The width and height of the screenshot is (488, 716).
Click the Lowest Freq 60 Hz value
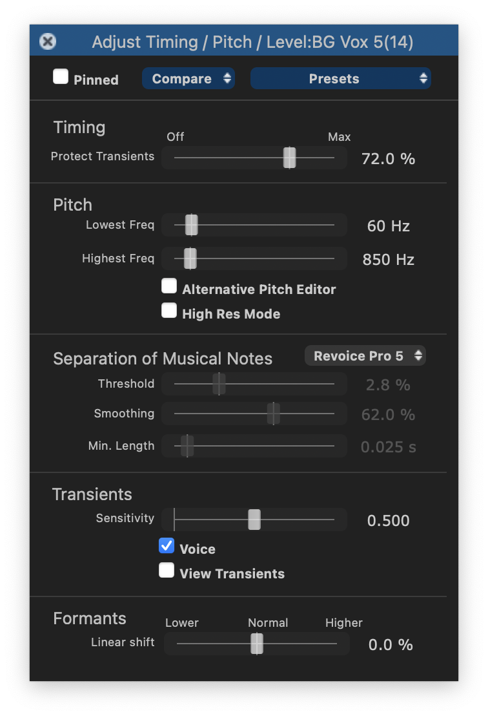388,226
